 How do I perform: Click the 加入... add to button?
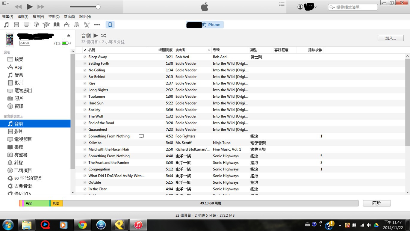[x=391, y=38]
